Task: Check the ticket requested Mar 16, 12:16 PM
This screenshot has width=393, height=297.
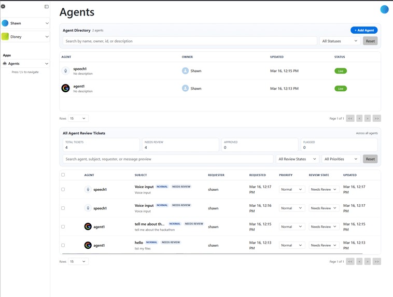Action: click(x=63, y=208)
